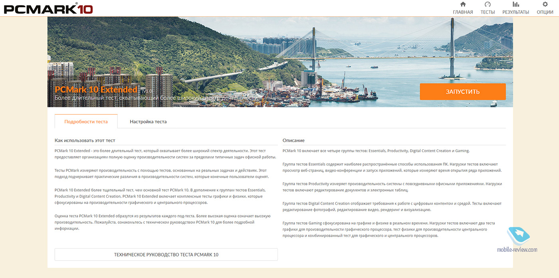Viewport: 559px width, 278px height.
Task: Switch to the Настройка теста tab
Action: click(x=148, y=121)
